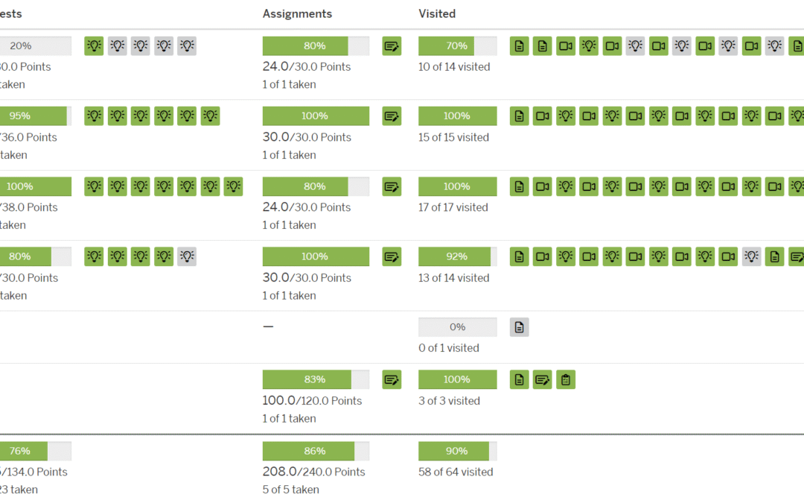Open the clipboard icon in the 3 of 3 visited row
Viewport: 804px width, 503px height.
[566, 380]
